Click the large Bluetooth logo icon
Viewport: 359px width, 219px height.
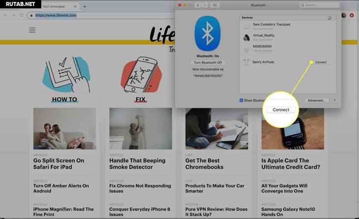pyautogui.click(x=208, y=33)
